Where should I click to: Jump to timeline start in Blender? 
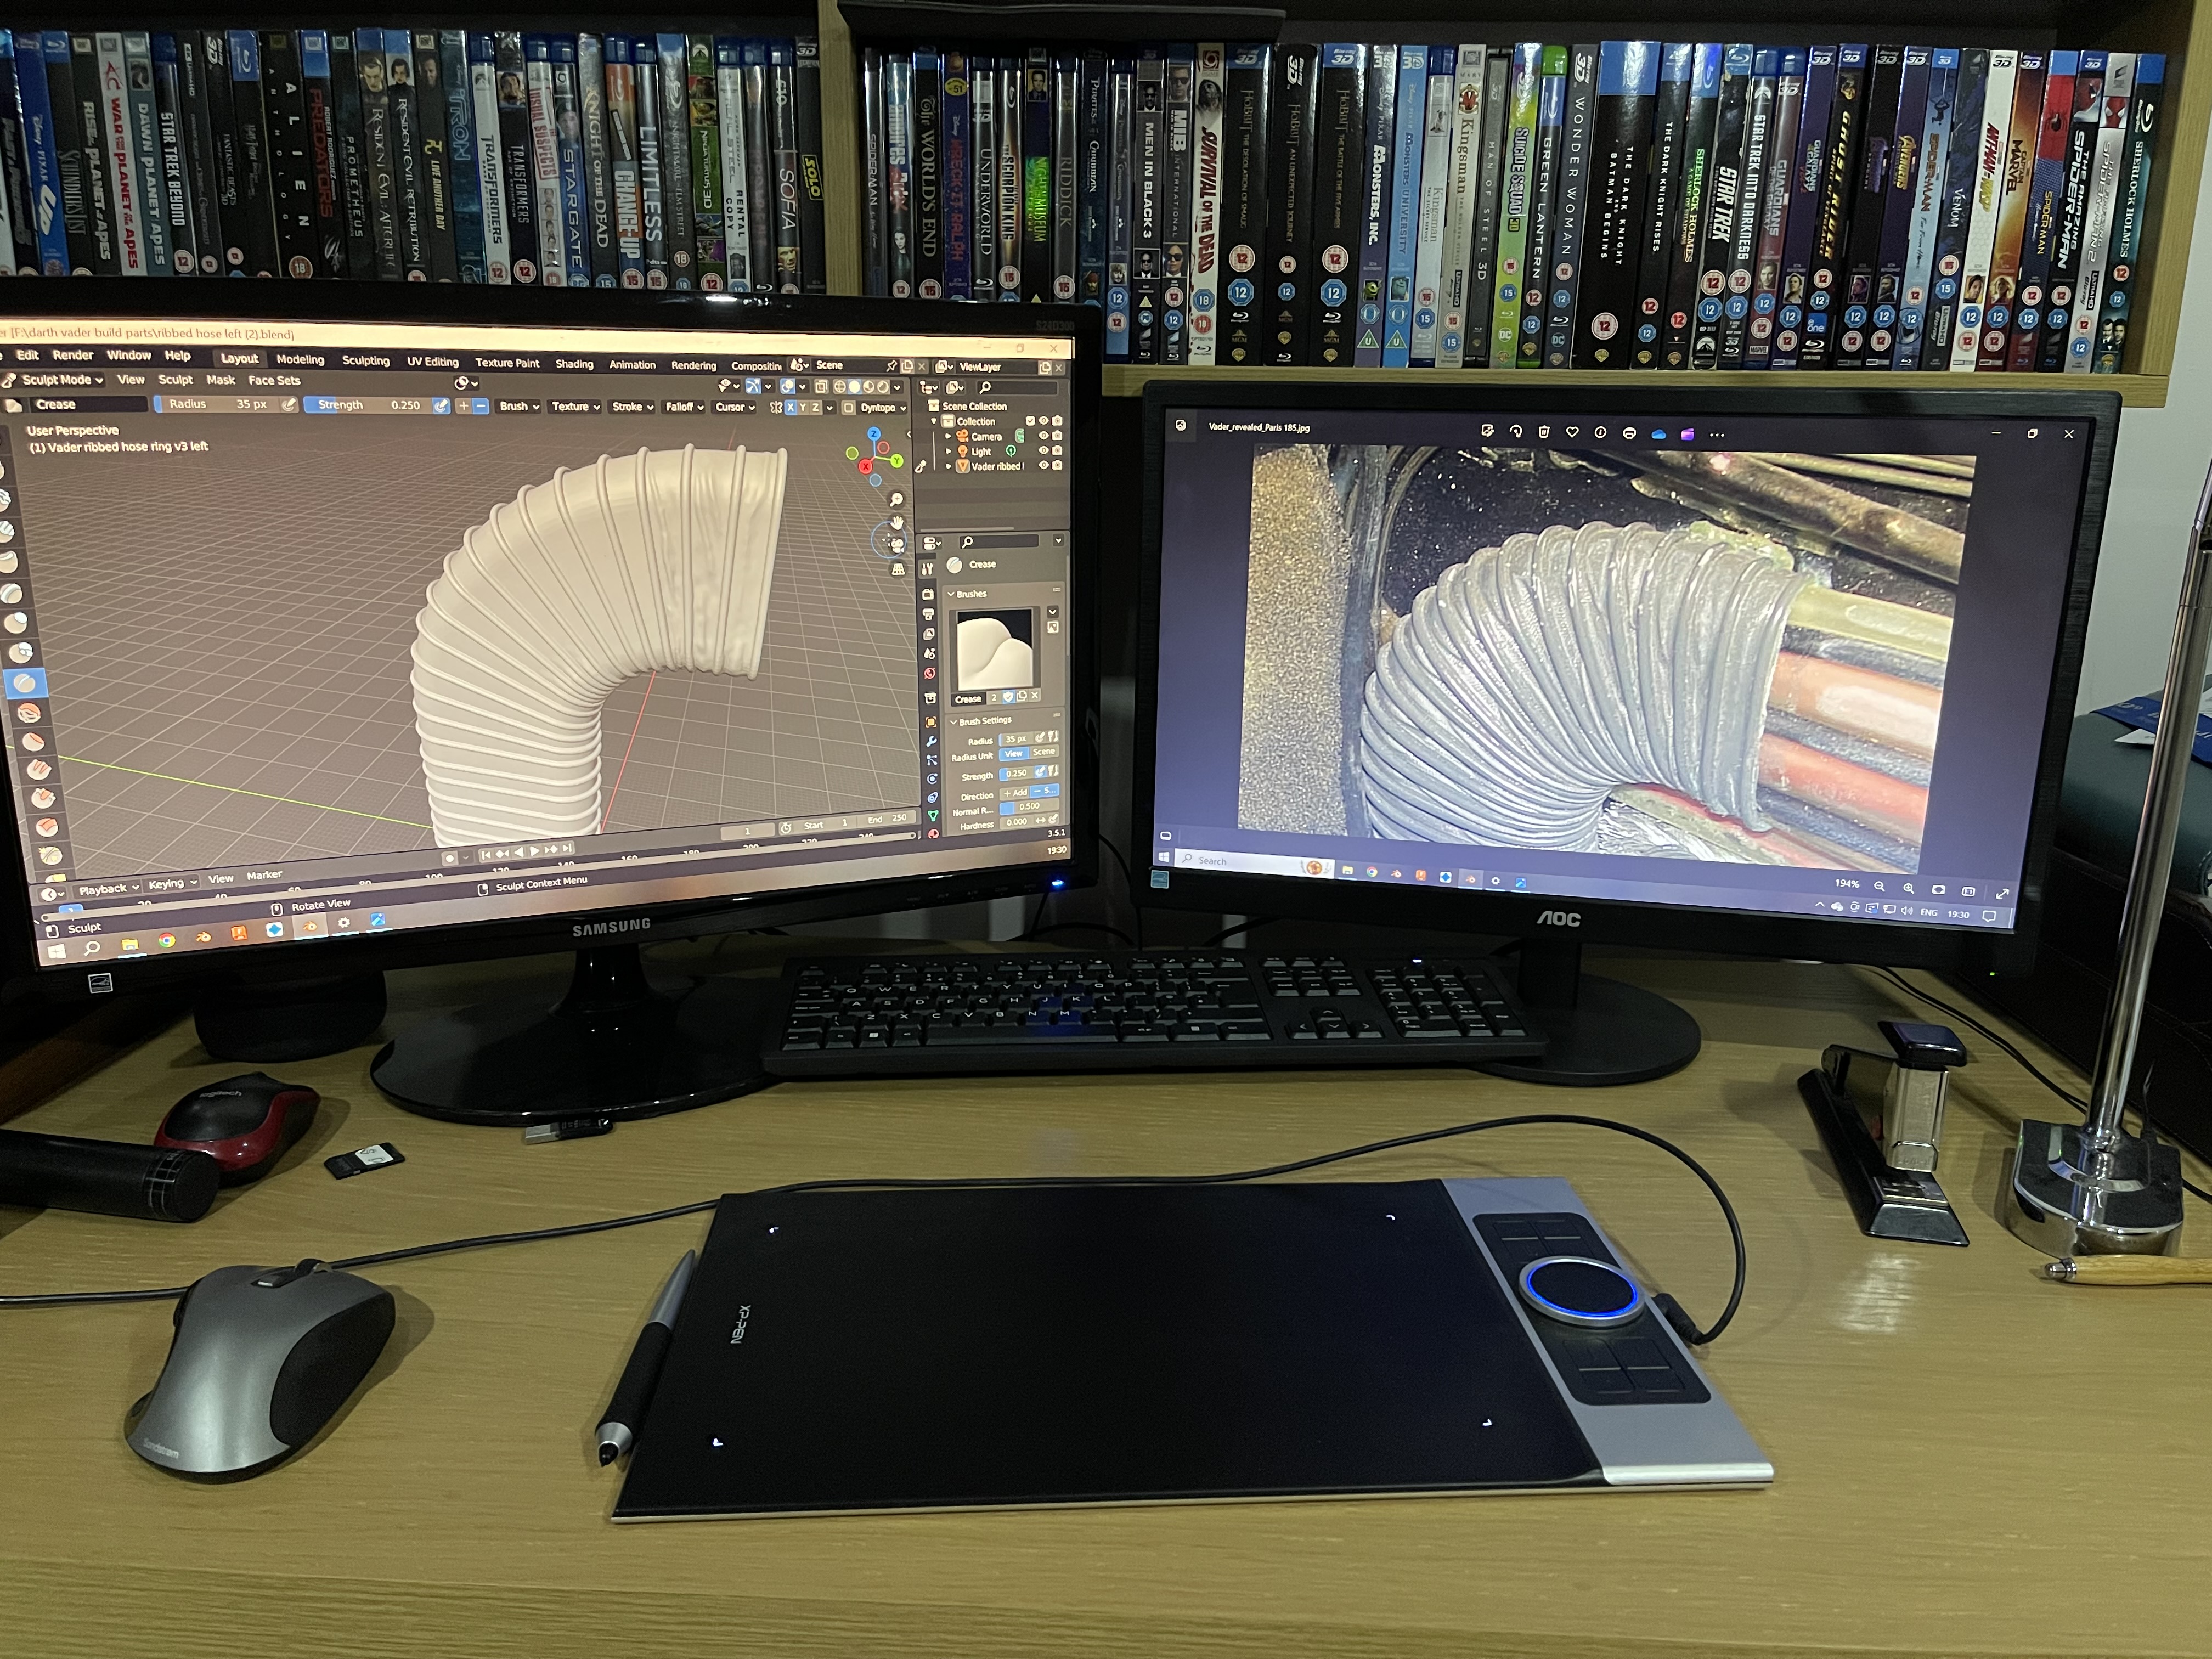(x=486, y=854)
